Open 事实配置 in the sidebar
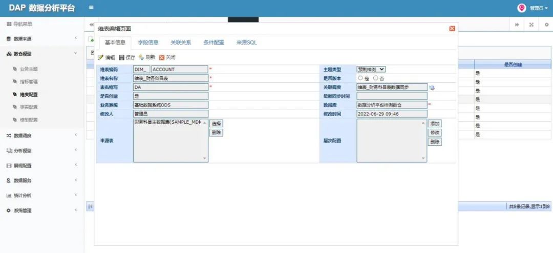This screenshot has width=553, height=253. point(29,107)
